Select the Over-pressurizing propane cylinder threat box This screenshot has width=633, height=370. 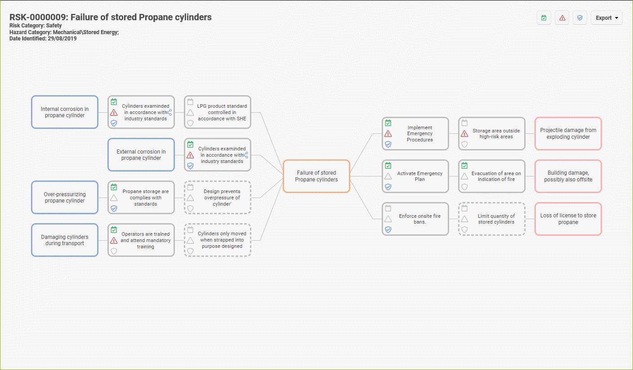coord(64,198)
